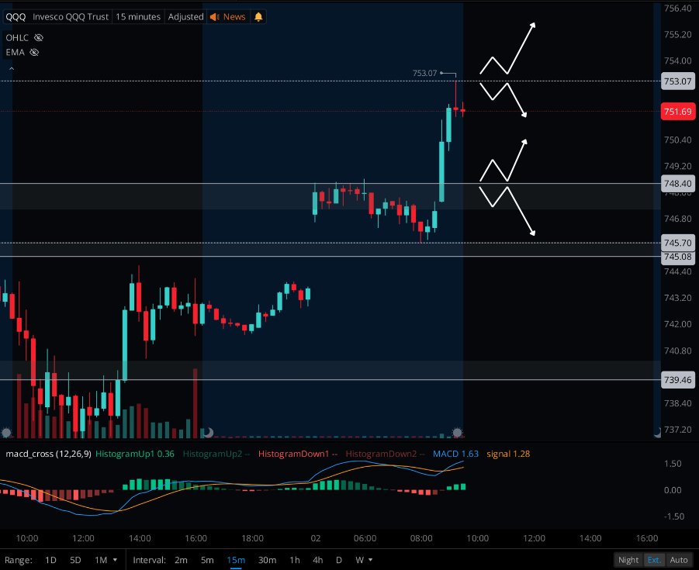The width and height of the screenshot is (699, 570).
Task: Click the HistogramUp1 0.36 legend value
Action: click(135, 454)
